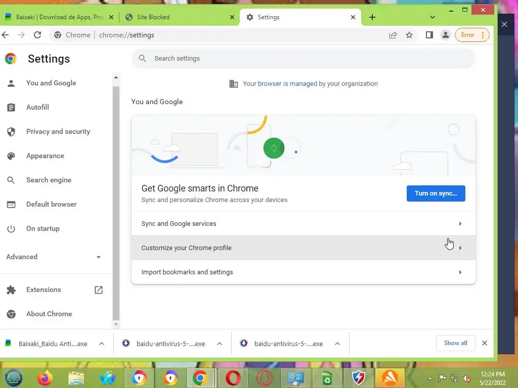This screenshot has height=388, width=518.
Task: Bookmark this page with the star icon
Action: point(409,35)
